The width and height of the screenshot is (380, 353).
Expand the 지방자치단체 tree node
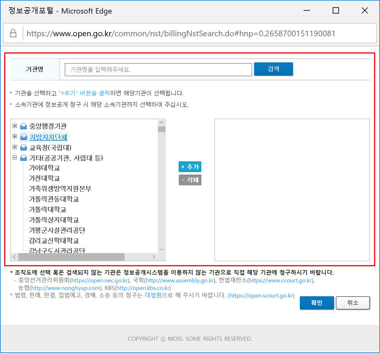15,136
